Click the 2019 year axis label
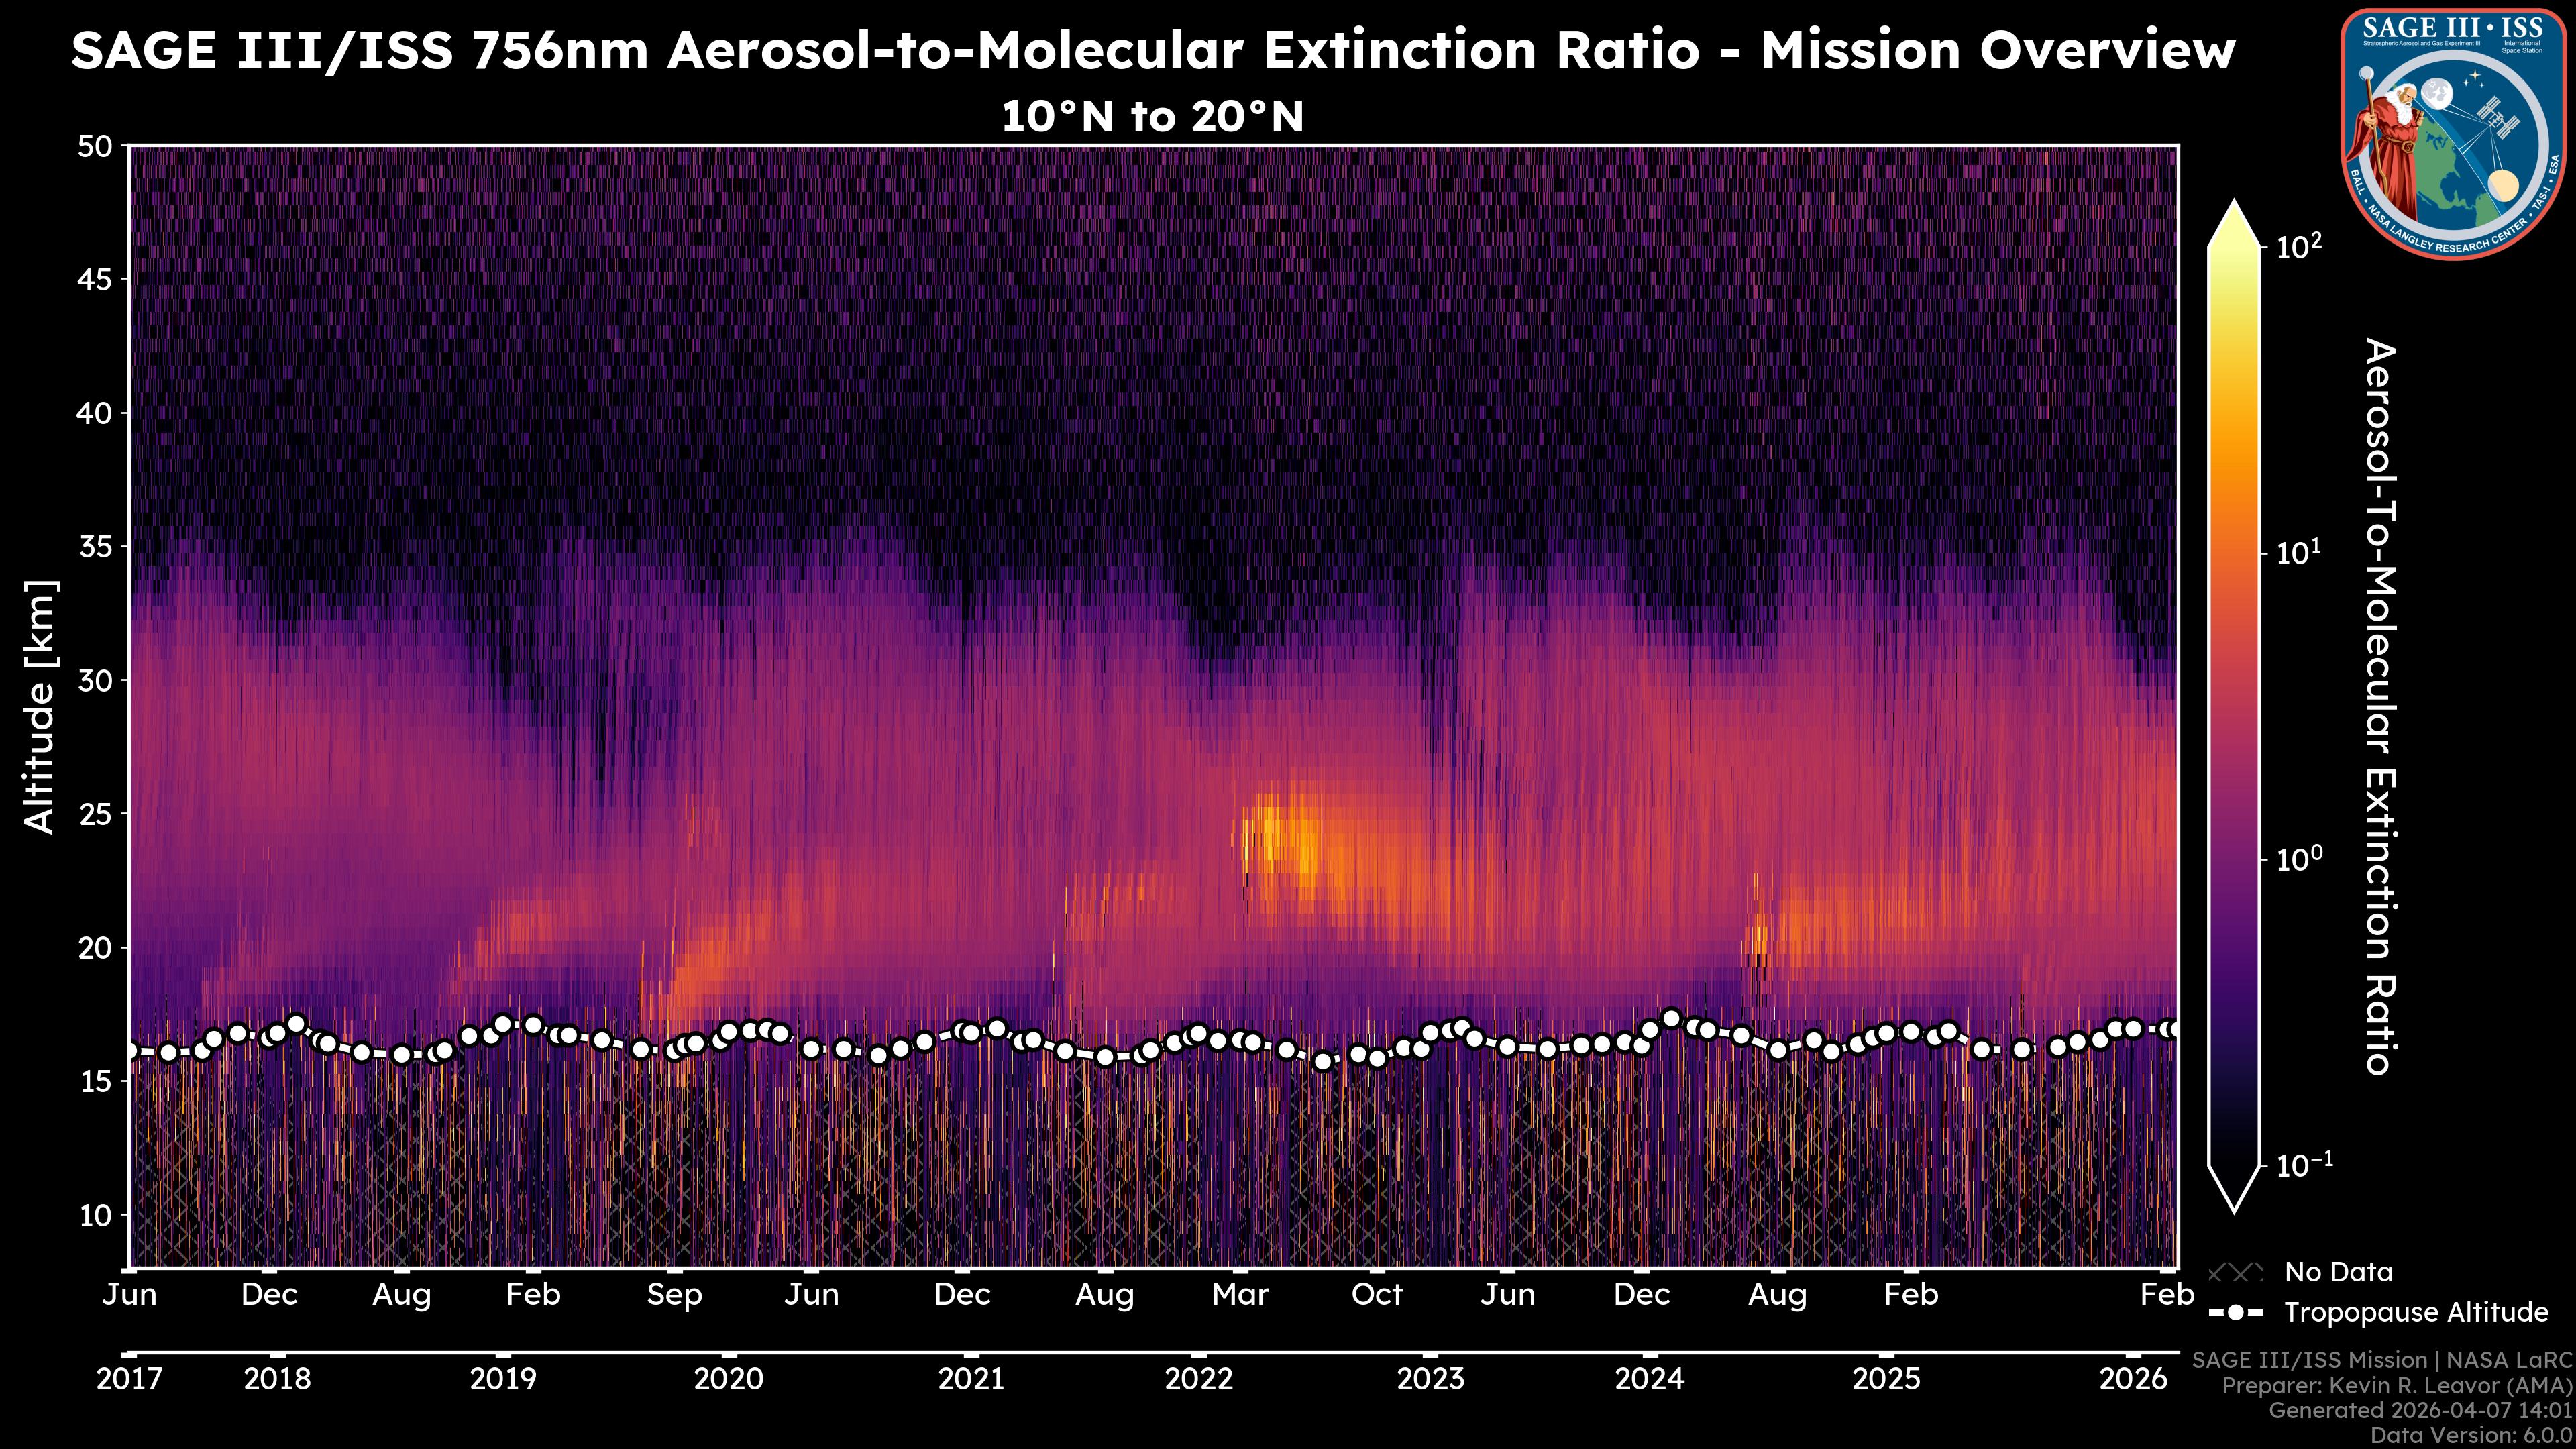The height and width of the screenshot is (1449, 2576). [x=503, y=1379]
